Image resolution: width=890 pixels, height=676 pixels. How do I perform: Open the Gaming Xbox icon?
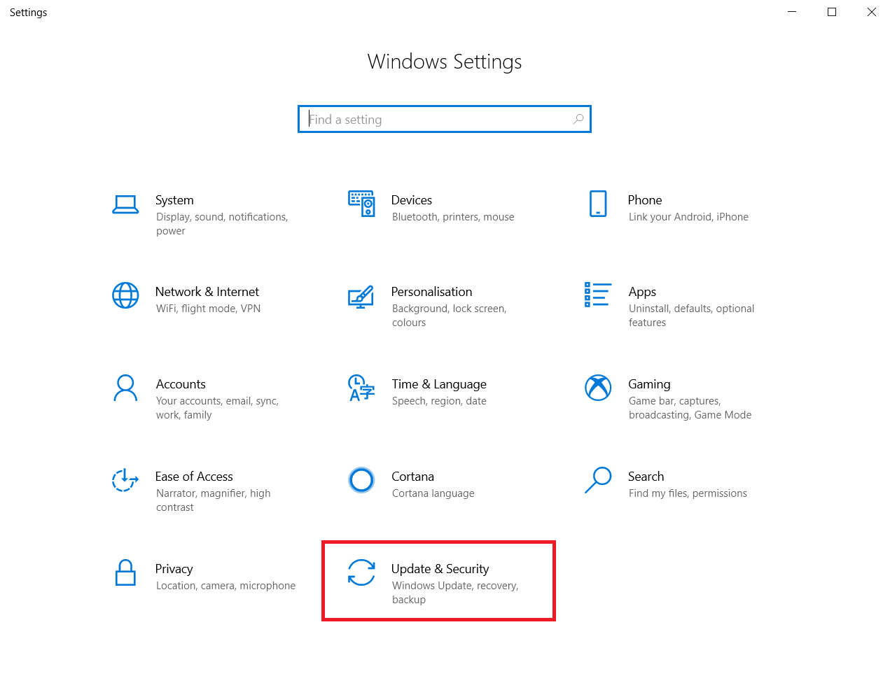tap(598, 388)
